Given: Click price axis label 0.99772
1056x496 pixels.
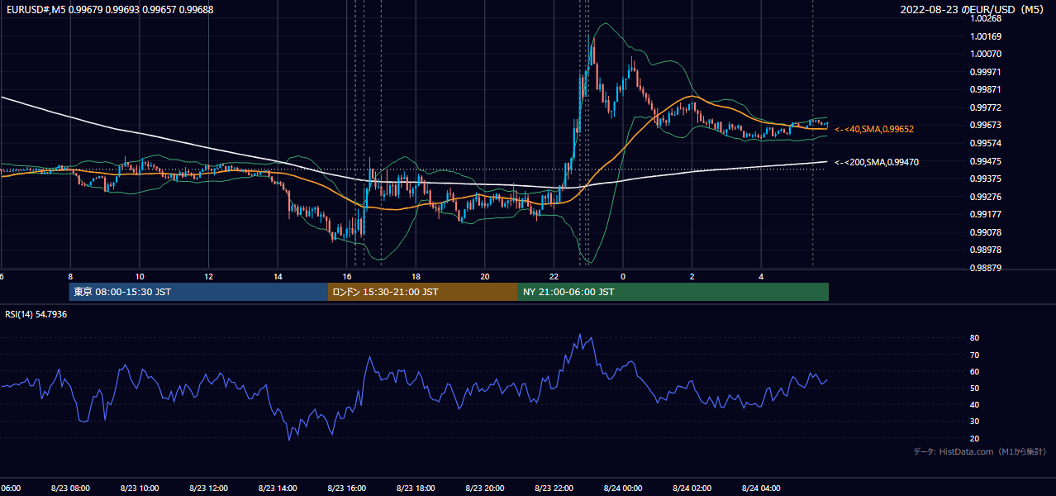Looking at the screenshot, I should [x=987, y=107].
